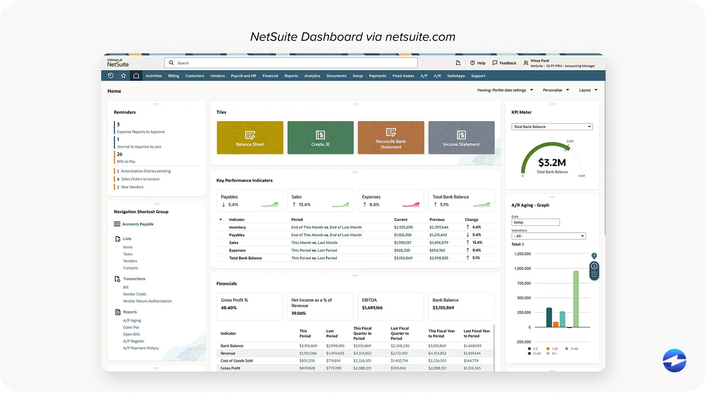This screenshot has height=397, width=706.
Task: Open the Subsidiary All dropdown
Action: point(548,236)
